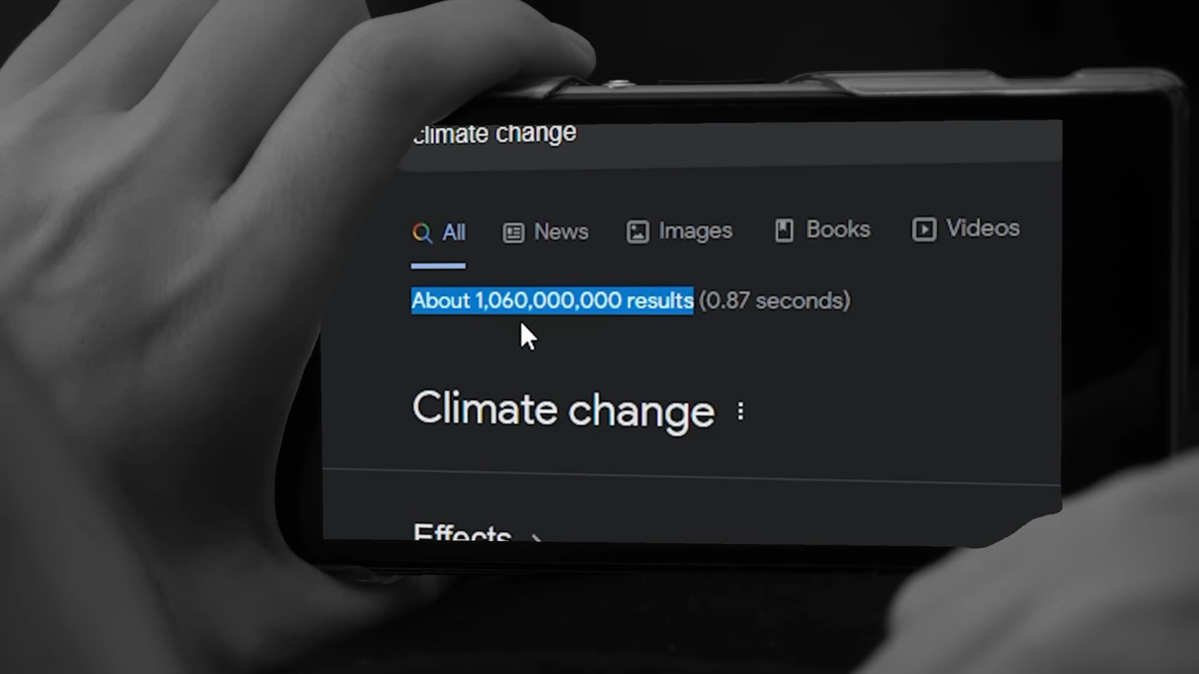Click the highlighted About 1,060,000,000 results text

[553, 301]
